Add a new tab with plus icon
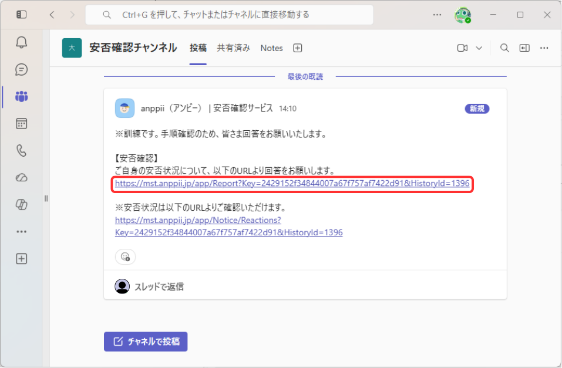Image resolution: width=562 pixels, height=368 pixels. pyautogui.click(x=298, y=48)
